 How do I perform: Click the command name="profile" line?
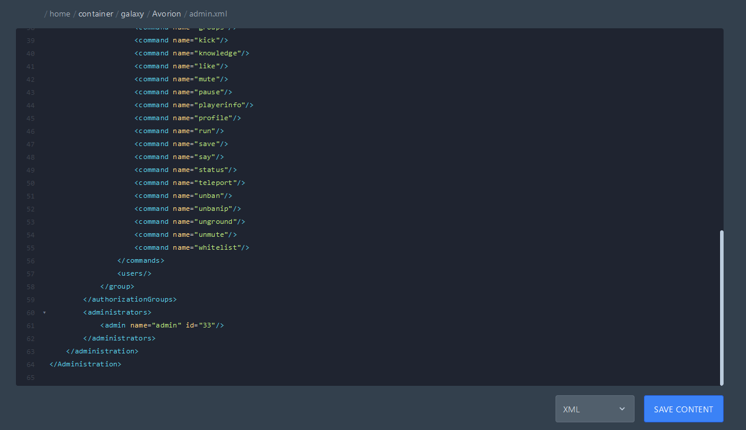(x=188, y=118)
